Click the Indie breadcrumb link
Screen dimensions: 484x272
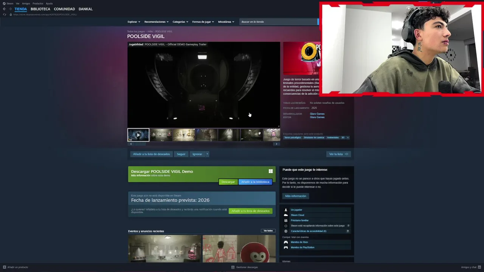150,31
